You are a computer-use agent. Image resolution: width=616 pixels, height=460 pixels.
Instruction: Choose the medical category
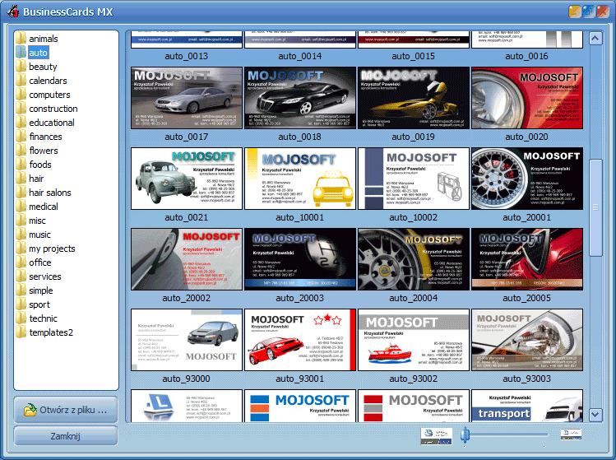pos(44,207)
